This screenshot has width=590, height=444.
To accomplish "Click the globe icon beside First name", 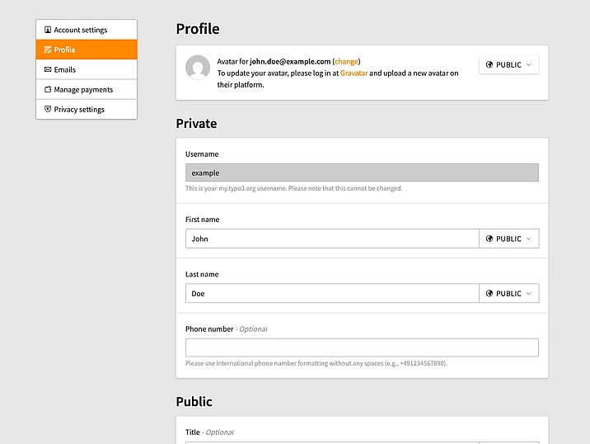I will (489, 239).
